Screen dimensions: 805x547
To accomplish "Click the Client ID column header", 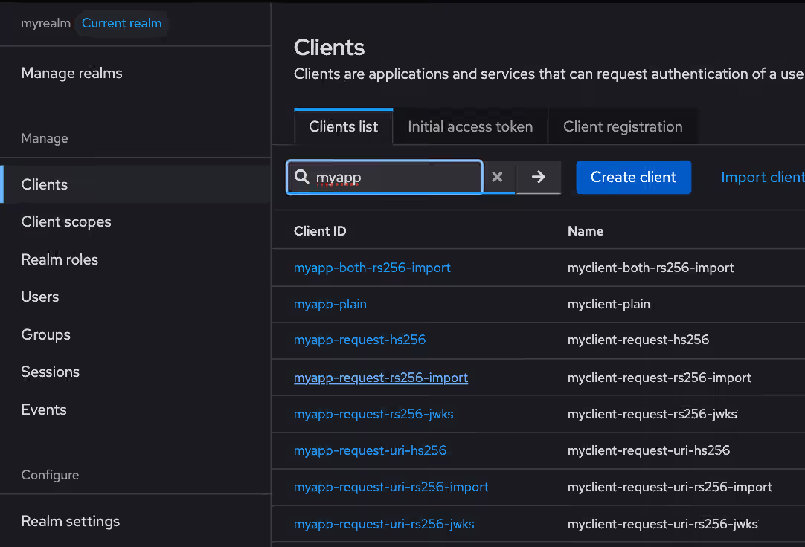I will pos(320,231).
